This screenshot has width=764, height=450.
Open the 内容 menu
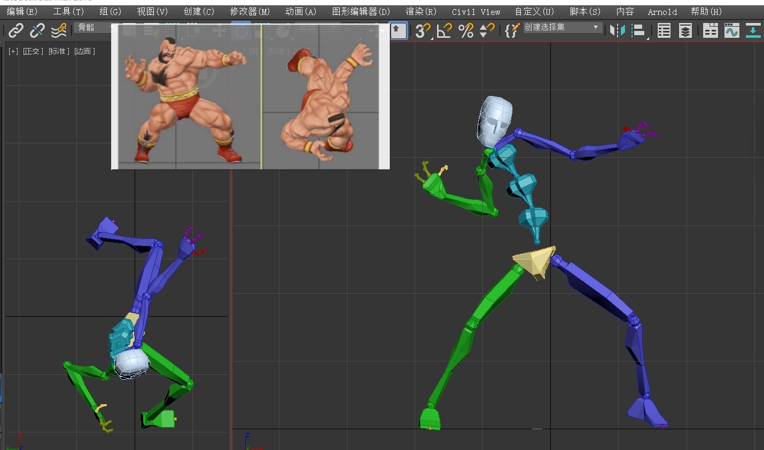pyautogui.click(x=625, y=11)
